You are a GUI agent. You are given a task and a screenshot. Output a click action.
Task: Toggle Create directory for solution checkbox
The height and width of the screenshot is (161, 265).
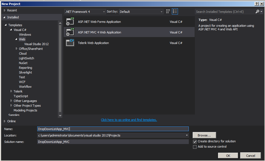coord(195,142)
